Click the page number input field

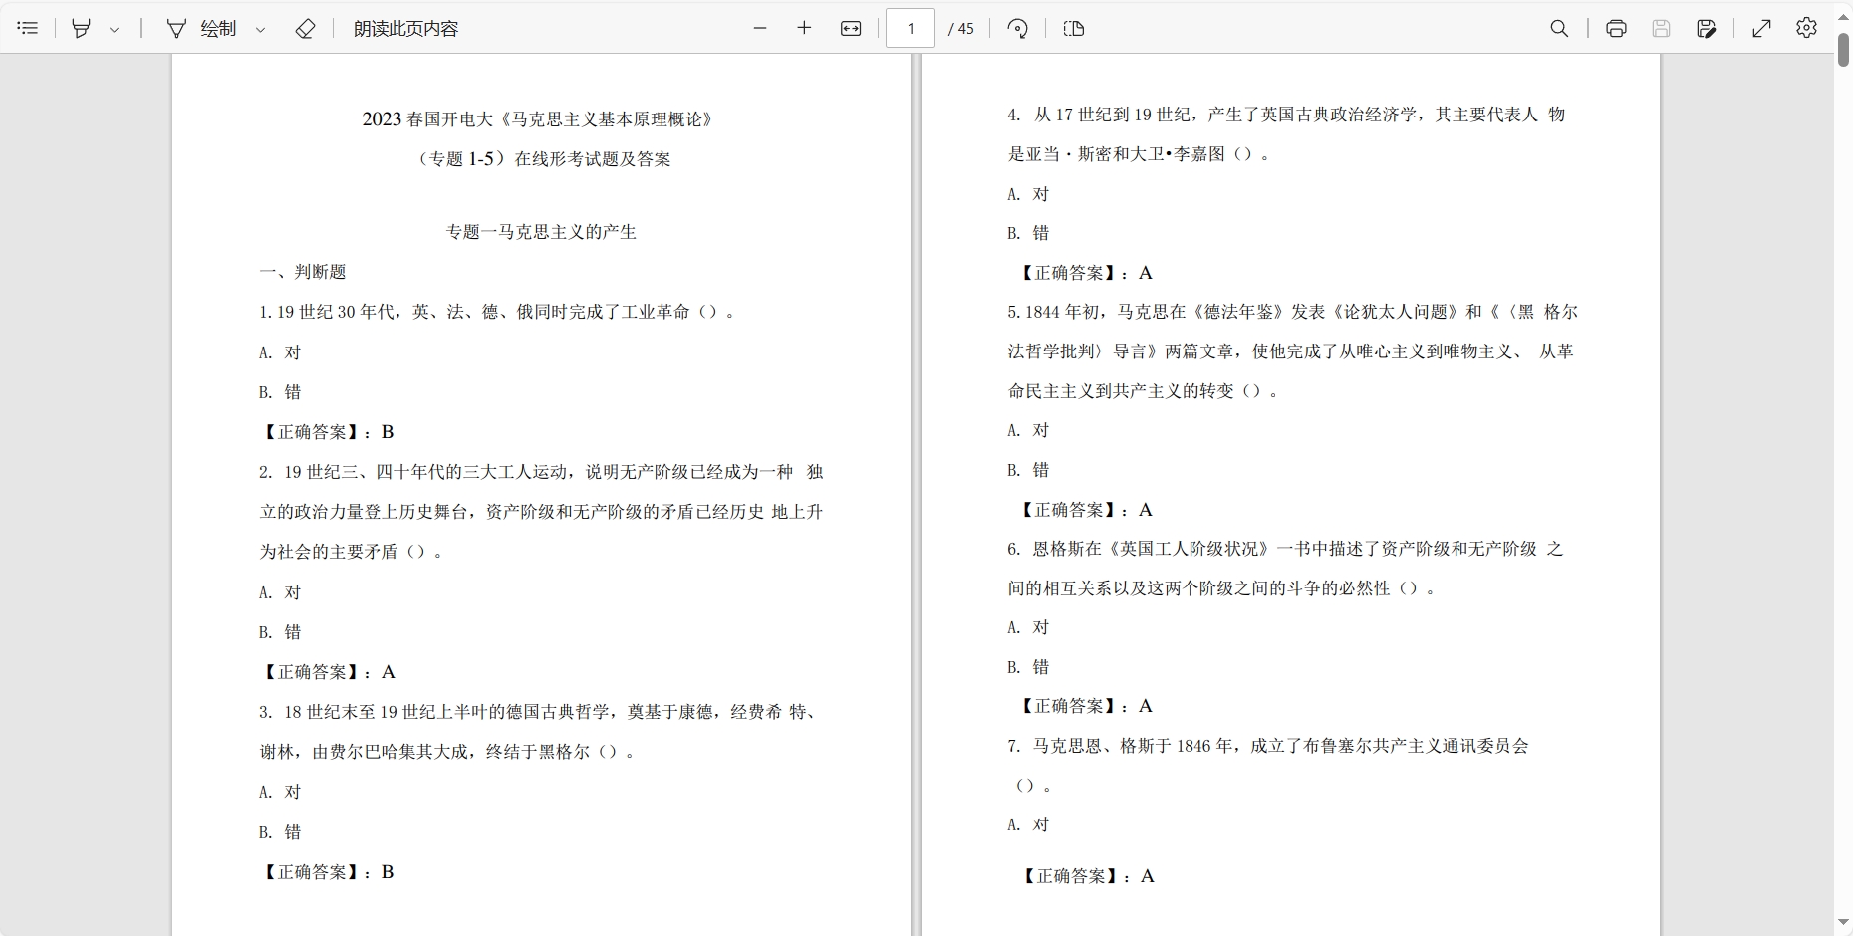[911, 28]
